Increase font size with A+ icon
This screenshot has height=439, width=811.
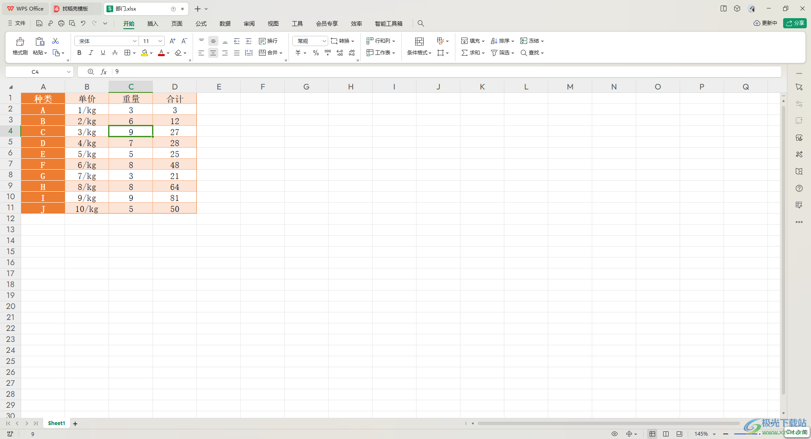(x=172, y=41)
